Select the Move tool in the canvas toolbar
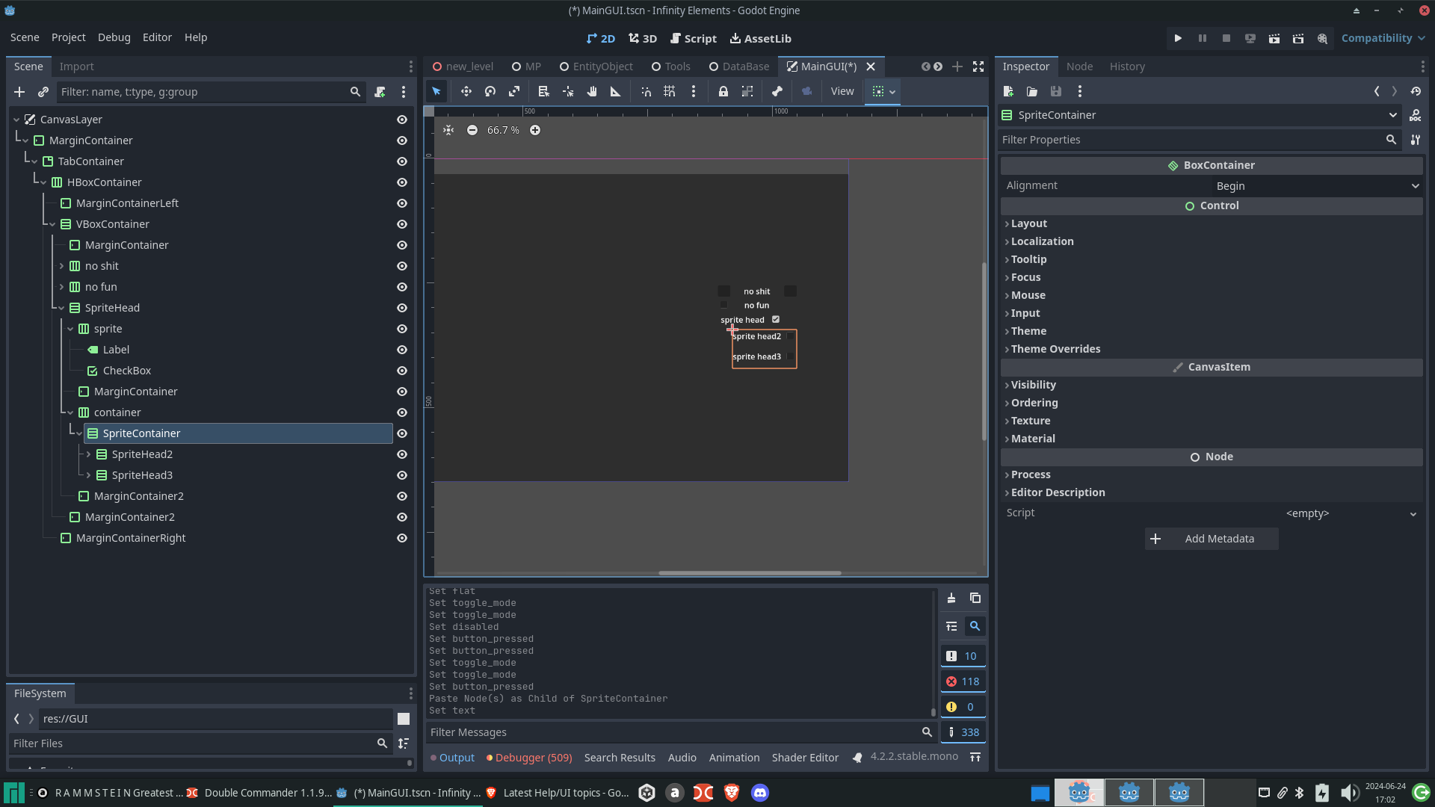 point(466,91)
